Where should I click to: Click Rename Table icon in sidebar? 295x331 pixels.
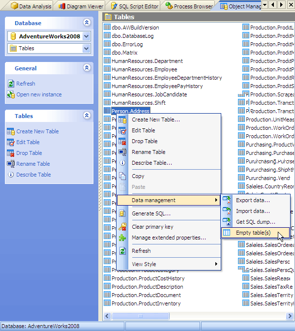click(x=10, y=164)
